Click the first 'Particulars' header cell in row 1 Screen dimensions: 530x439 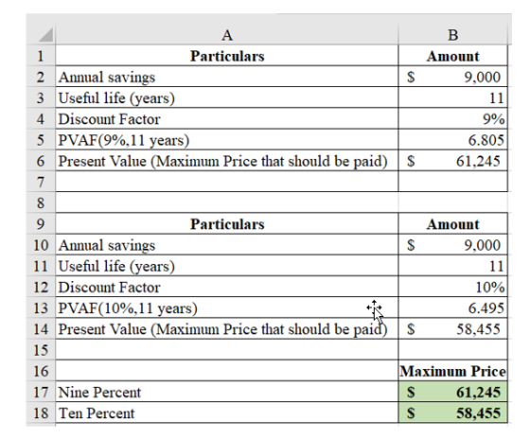(227, 56)
